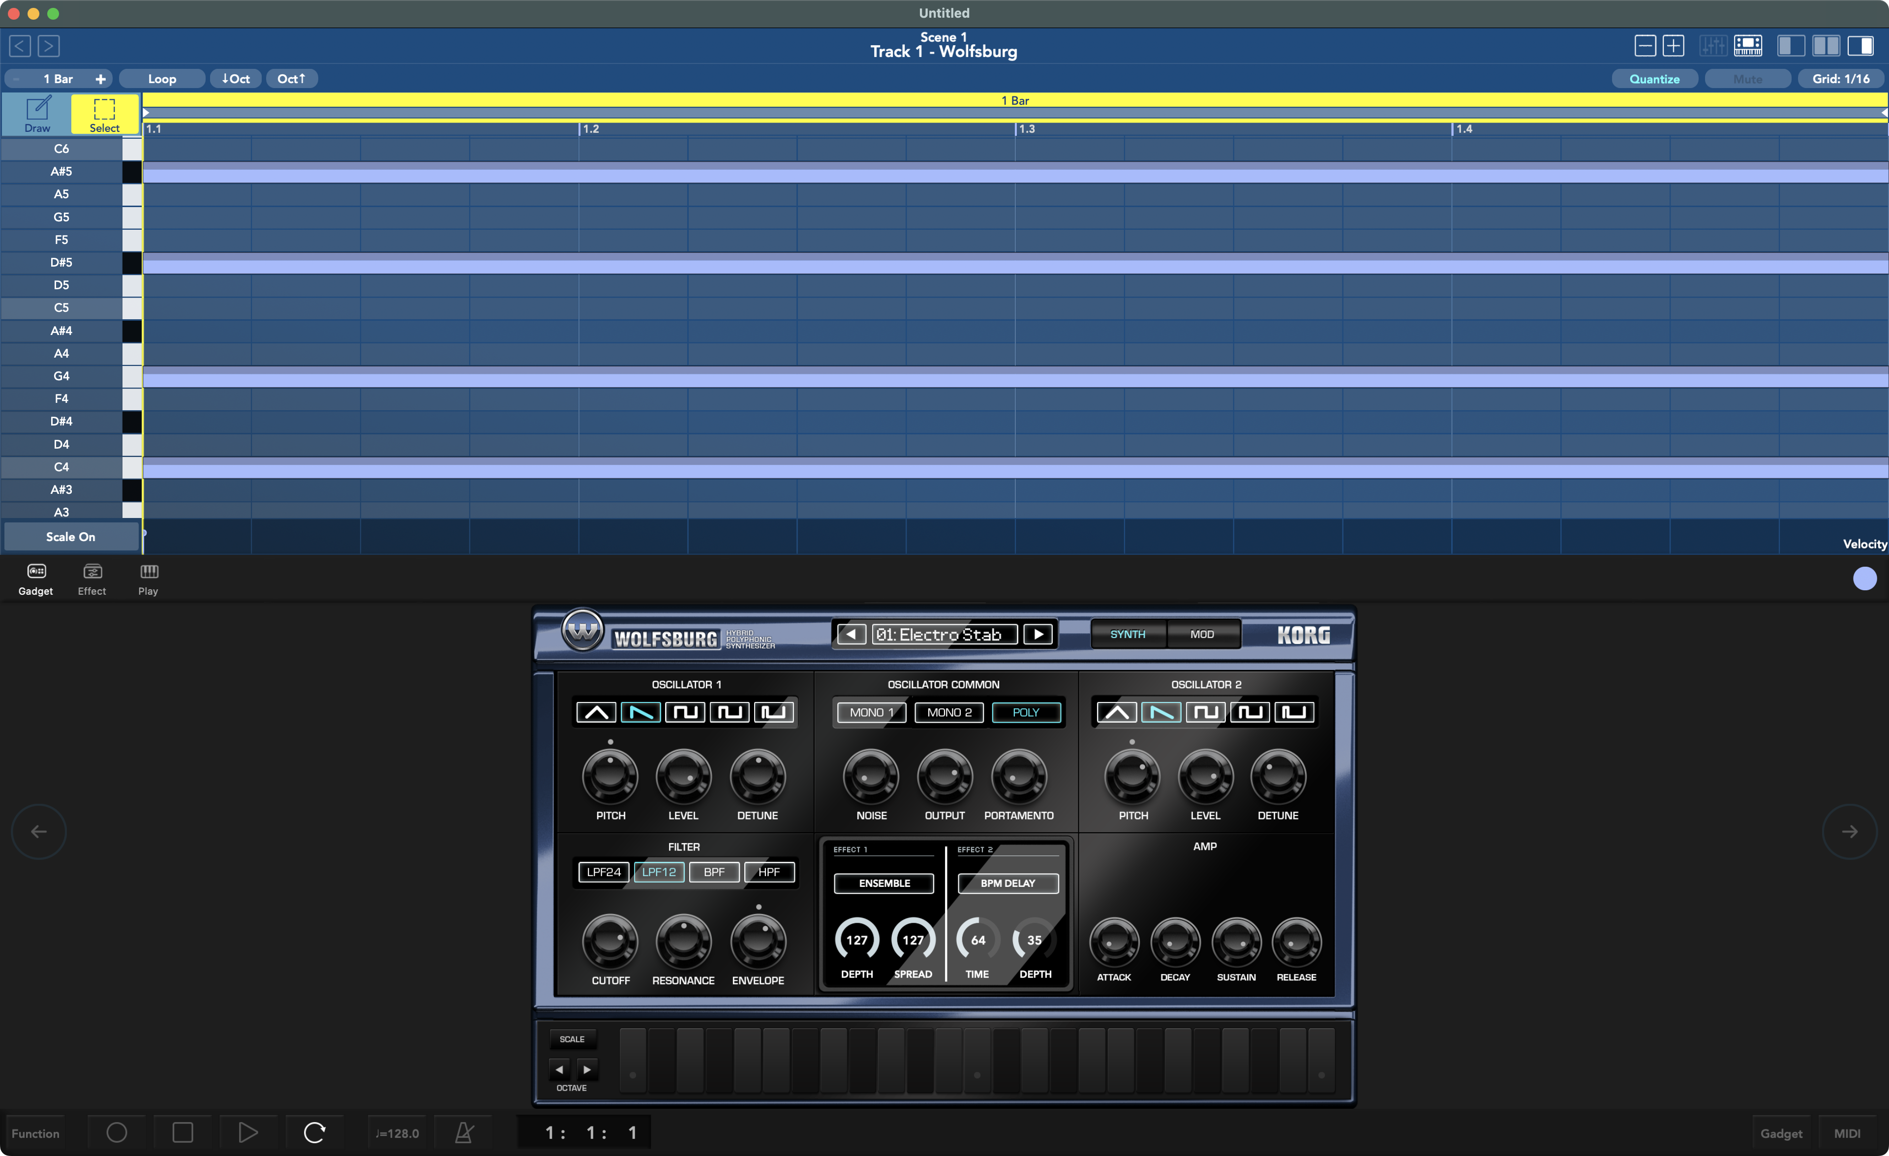This screenshot has height=1156, width=1889.
Task: Click the Ensemble DEPTH 127 dial
Action: tap(857, 940)
